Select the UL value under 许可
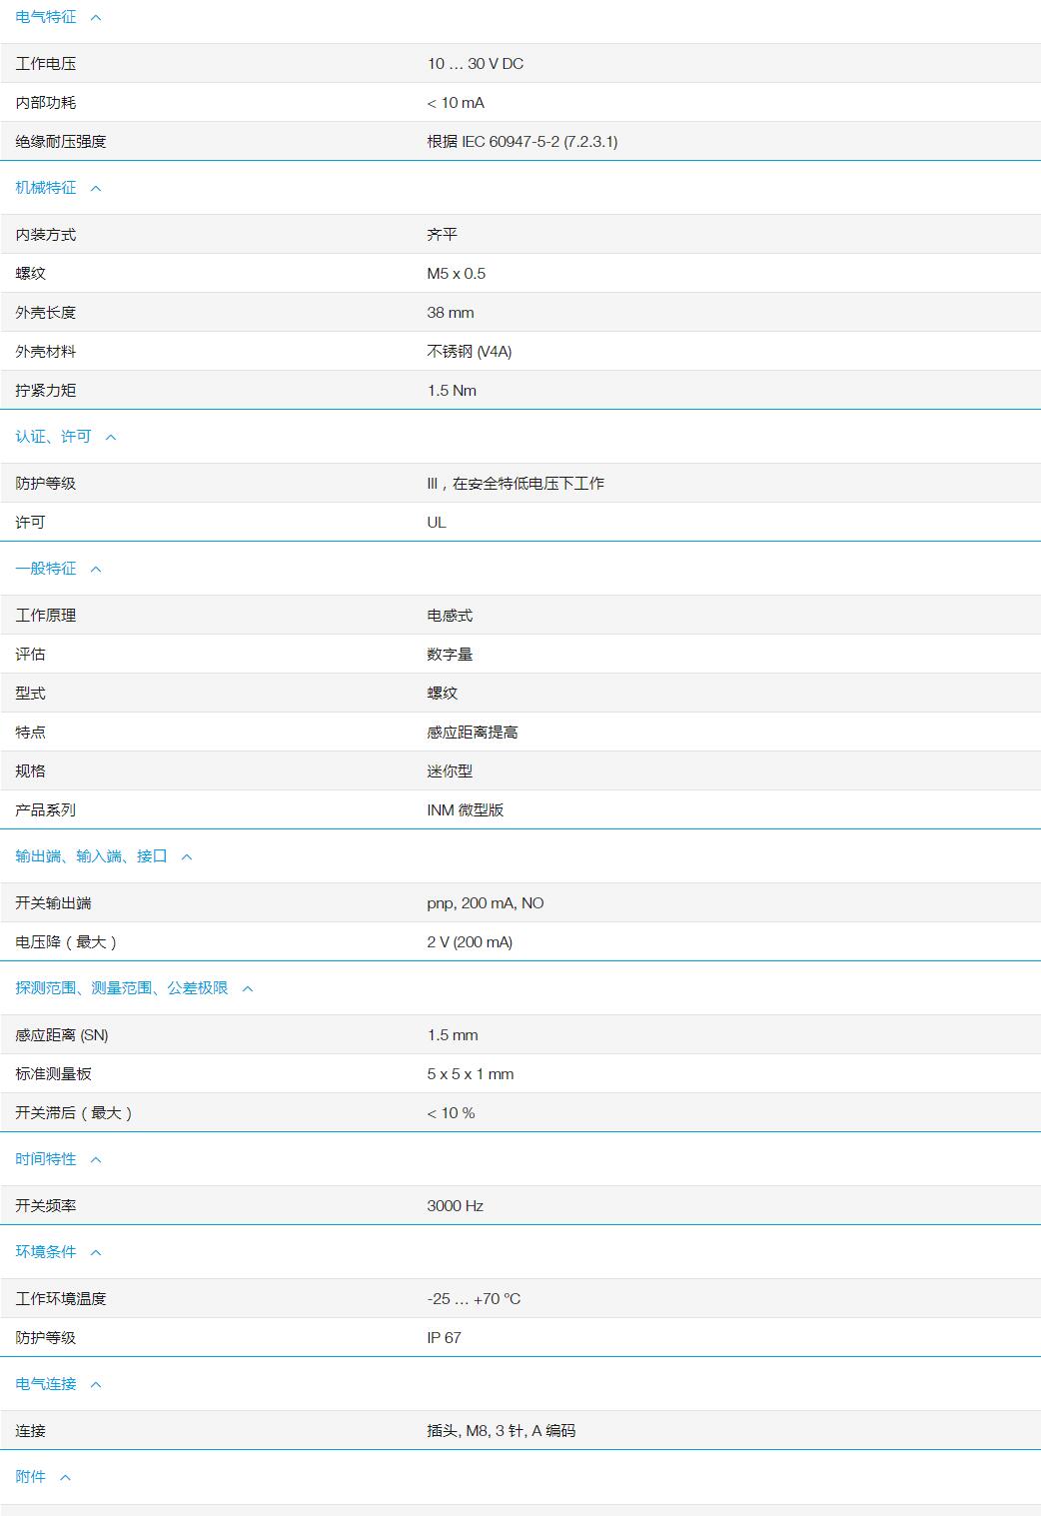 (437, 521)
